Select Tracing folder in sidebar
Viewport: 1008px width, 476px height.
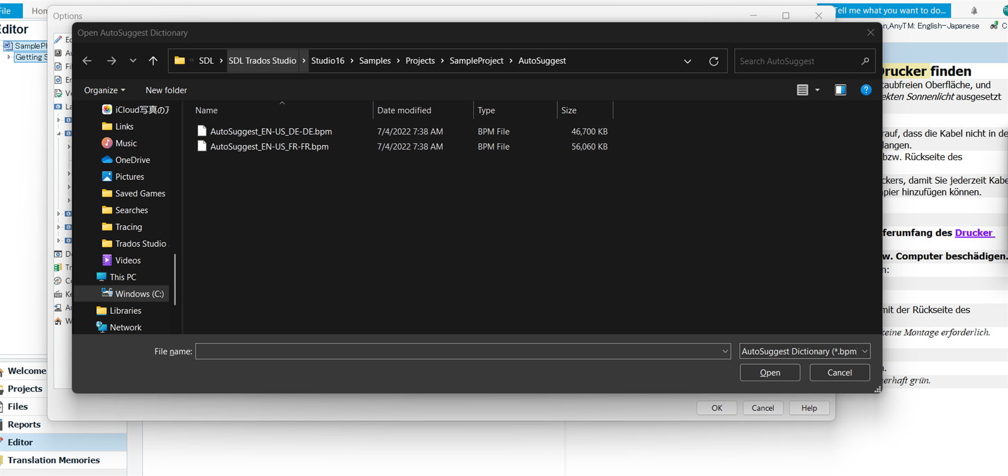(122, 227)
